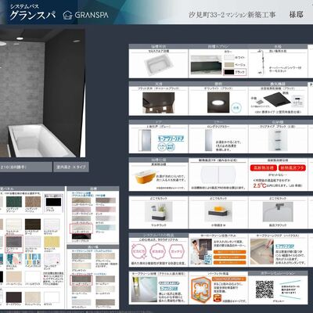Select the pearl beige wall panel swatch
Screen dimensions: 313x313
(14, 276)
